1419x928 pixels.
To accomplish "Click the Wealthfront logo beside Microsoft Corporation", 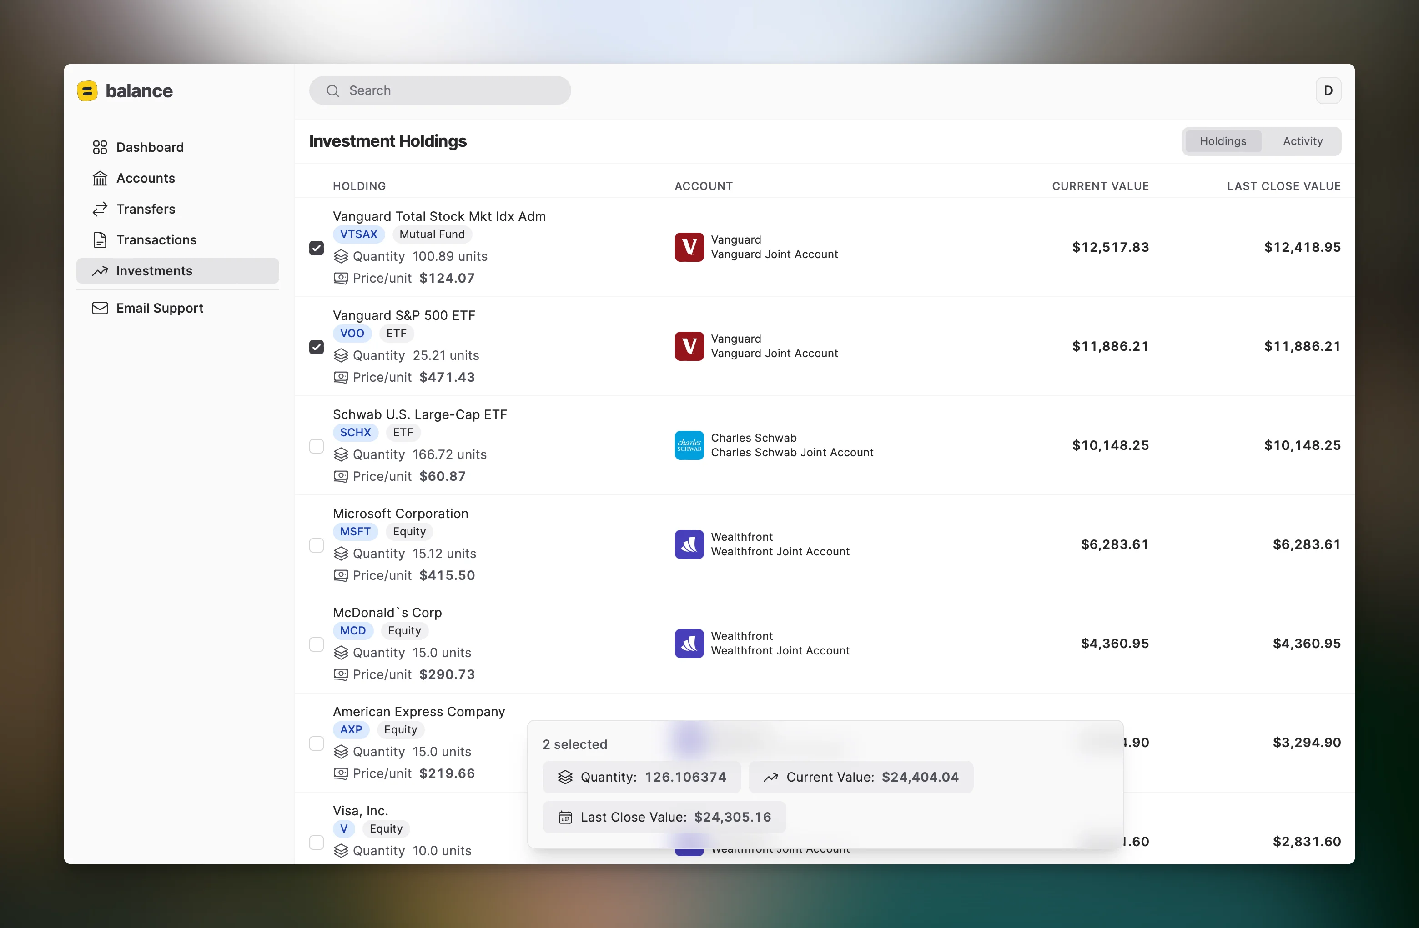I will pyautogui.click(x=689, y=544).
